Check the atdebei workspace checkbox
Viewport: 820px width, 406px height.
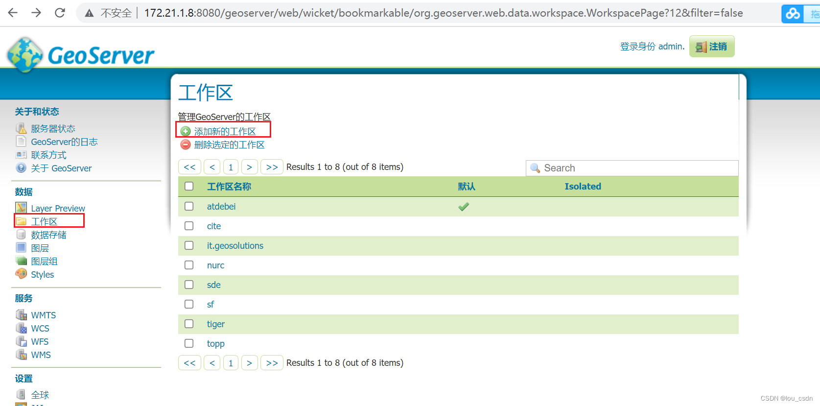click(189, 206)
